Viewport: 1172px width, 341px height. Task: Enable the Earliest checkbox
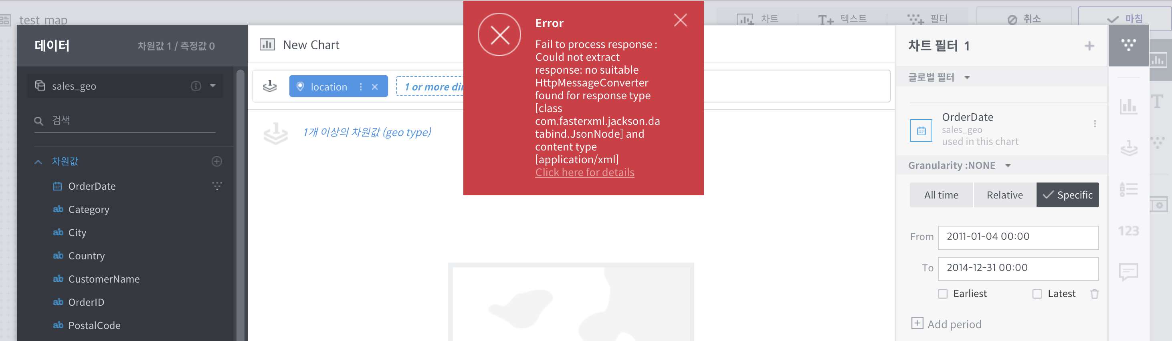942,294
